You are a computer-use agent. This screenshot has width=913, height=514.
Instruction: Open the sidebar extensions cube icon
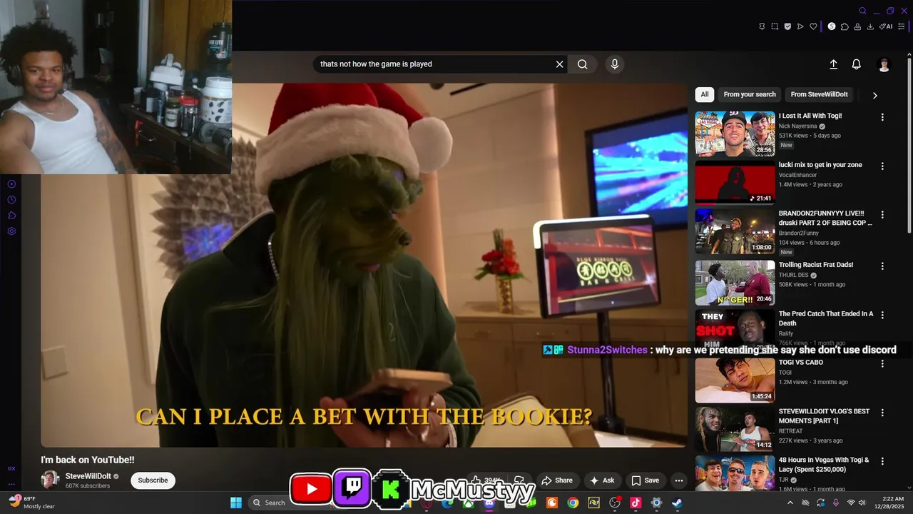click(x=11, y=216)
